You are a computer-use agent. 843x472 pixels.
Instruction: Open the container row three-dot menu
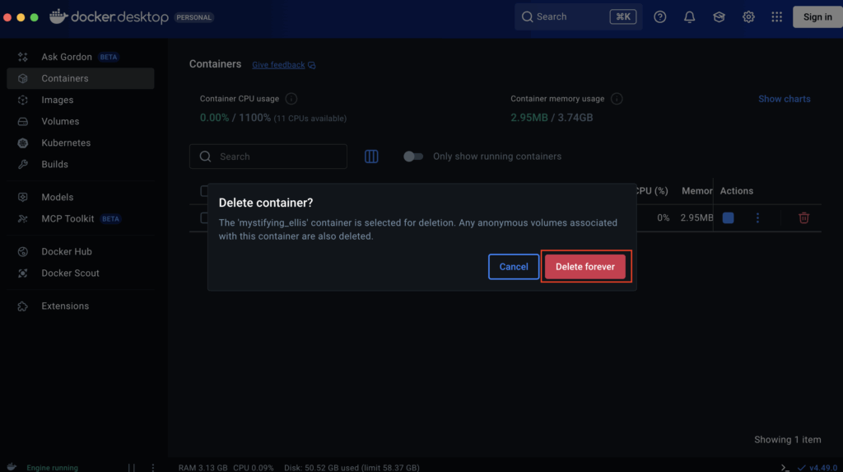pos(757,217)
